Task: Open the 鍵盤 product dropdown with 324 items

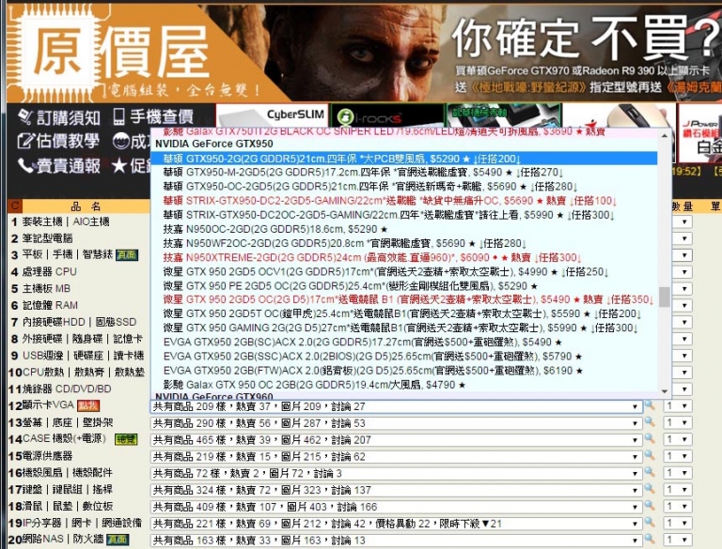Action: (x=396, y=490)
